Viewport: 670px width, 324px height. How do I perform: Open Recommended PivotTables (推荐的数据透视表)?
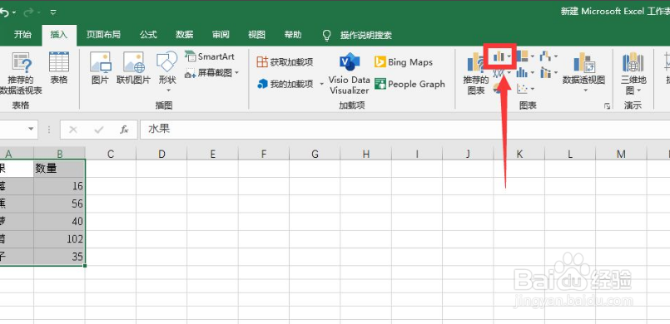tap(21, 73)
